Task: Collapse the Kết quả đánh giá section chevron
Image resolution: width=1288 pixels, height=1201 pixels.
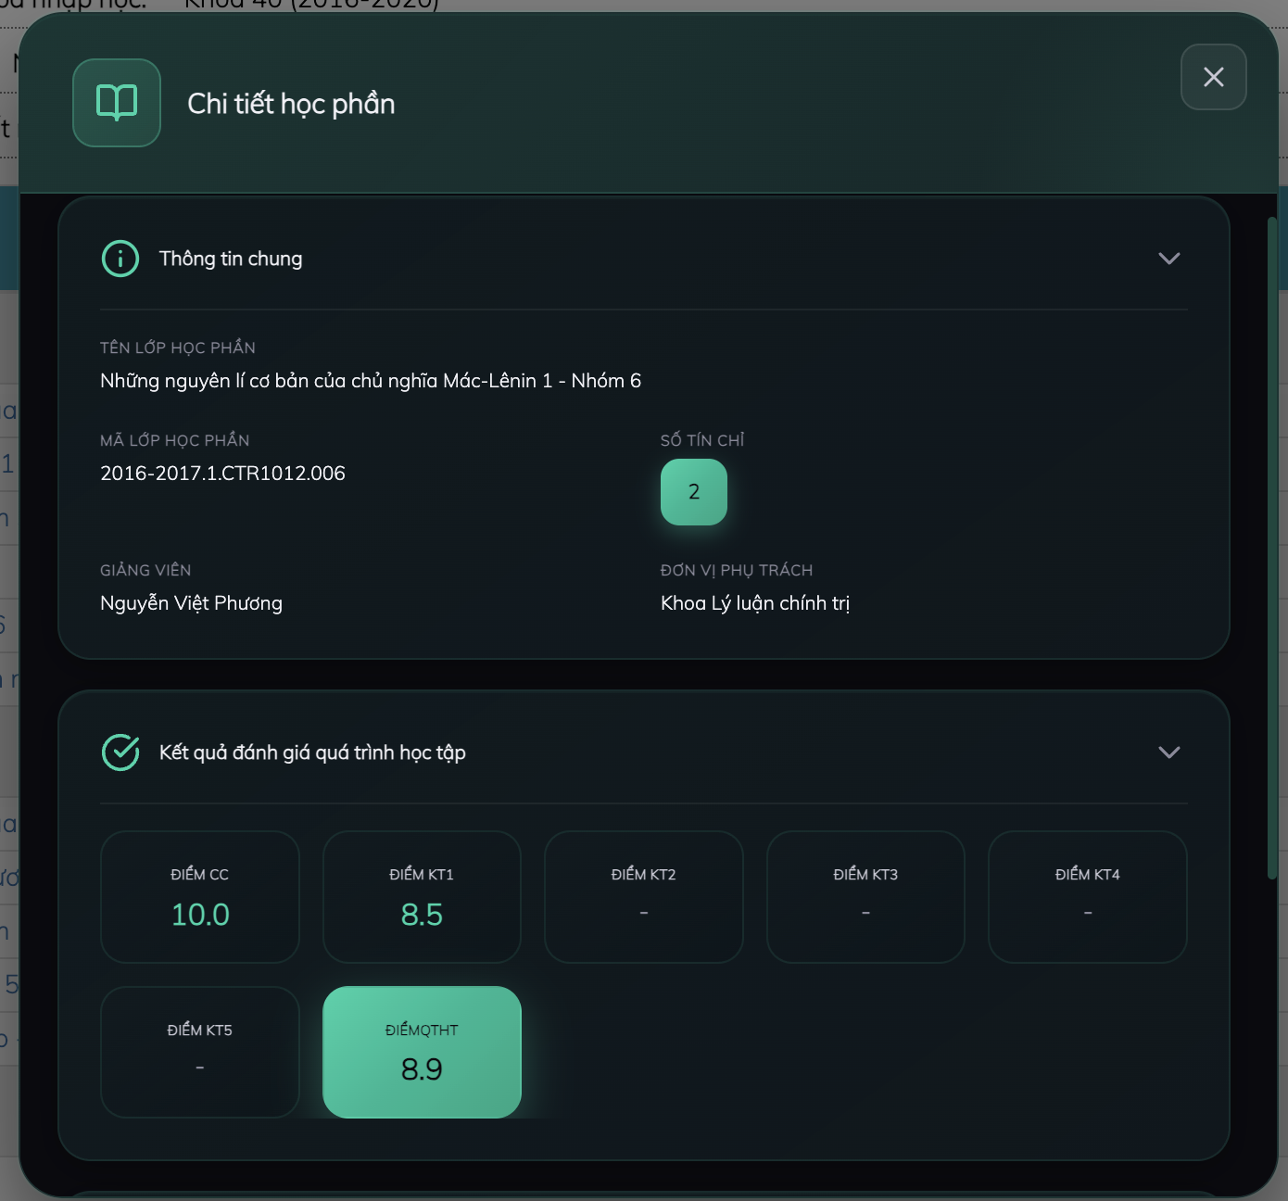Action: pyautogui.click(x=1168, y=752)
